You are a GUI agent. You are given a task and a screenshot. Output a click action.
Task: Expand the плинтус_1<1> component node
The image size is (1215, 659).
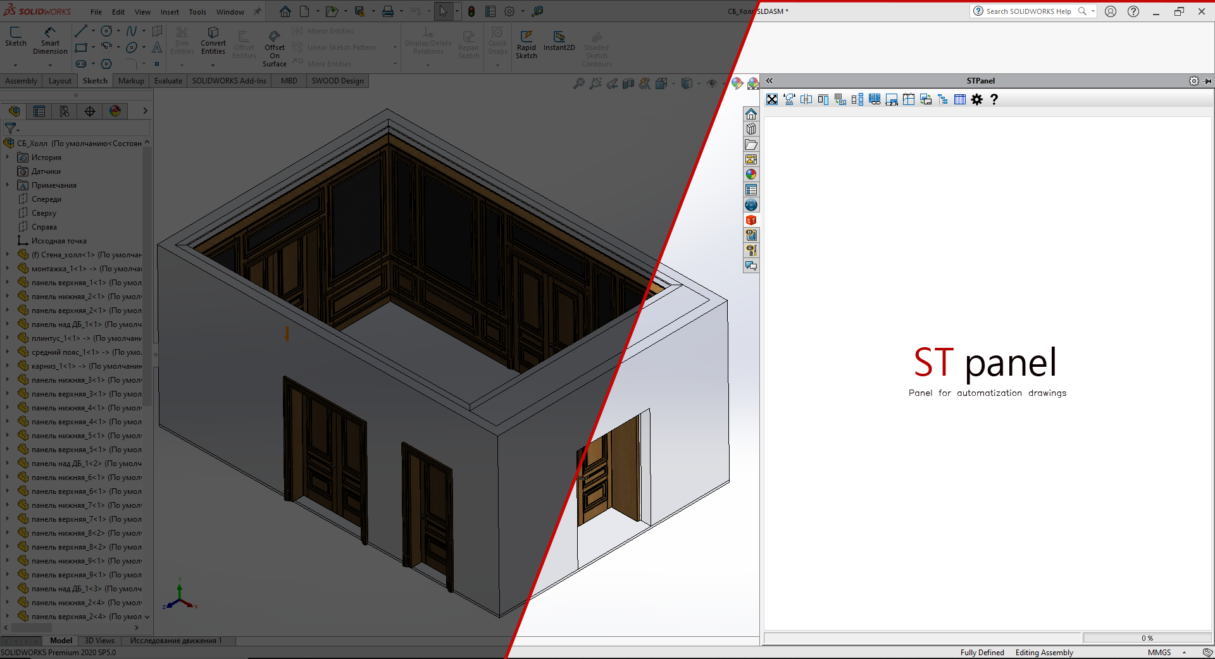point(8,338)
